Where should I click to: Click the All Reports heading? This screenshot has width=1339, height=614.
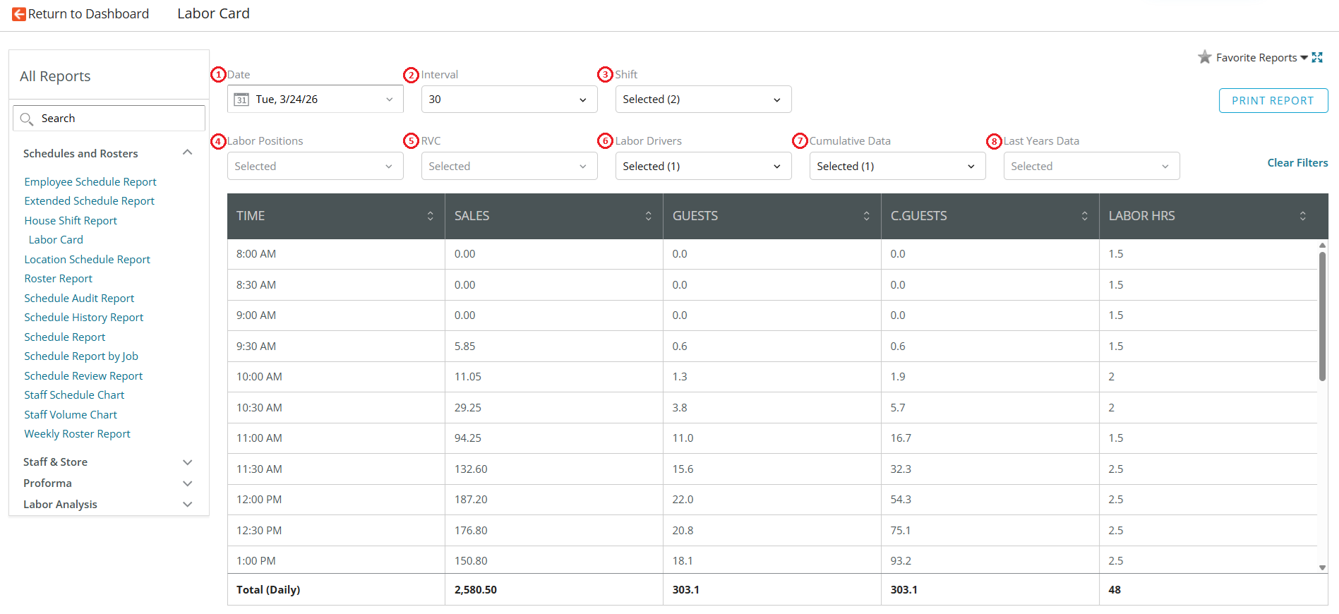(55, 76)
